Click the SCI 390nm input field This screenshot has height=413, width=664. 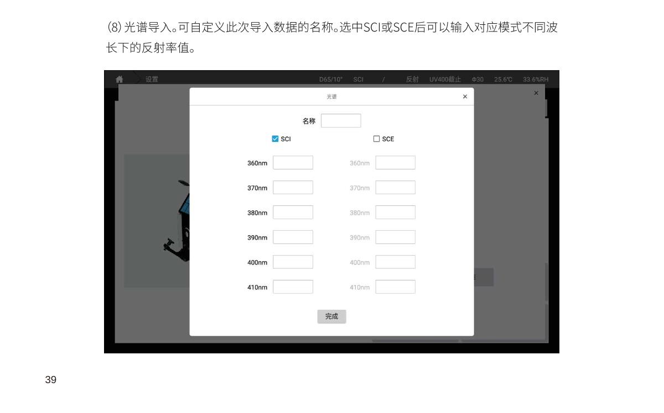293,237
